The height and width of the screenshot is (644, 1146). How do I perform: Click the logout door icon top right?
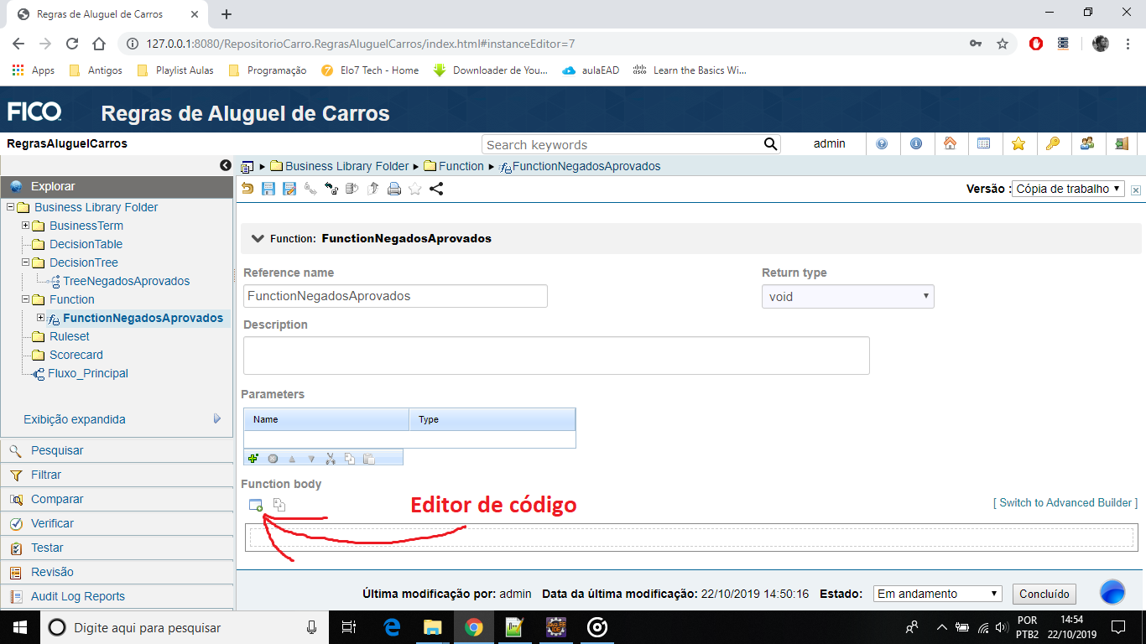1120,143
